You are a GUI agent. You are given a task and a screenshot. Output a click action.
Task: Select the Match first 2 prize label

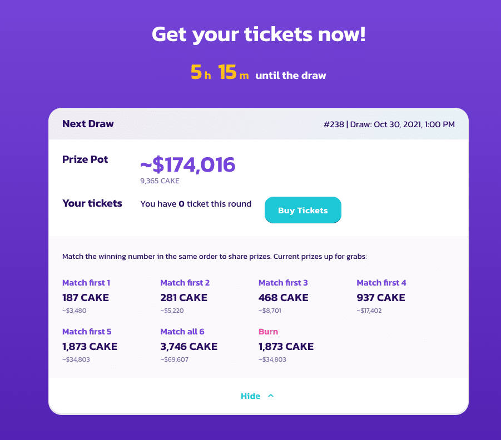point(185,283)
